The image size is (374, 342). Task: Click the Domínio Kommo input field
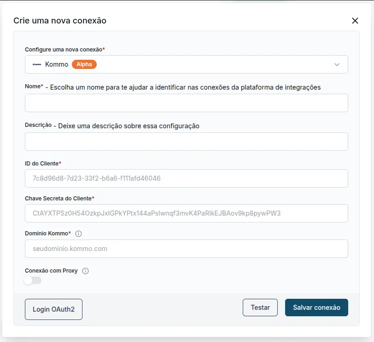(186, 249)
